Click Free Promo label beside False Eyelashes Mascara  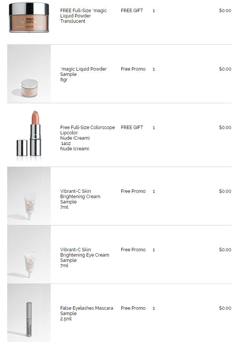[x=133, y=308]
